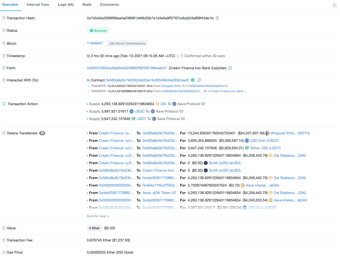Open the Tether USD (USDT) token link
The image size is (340, 258).
coord(265,148)
